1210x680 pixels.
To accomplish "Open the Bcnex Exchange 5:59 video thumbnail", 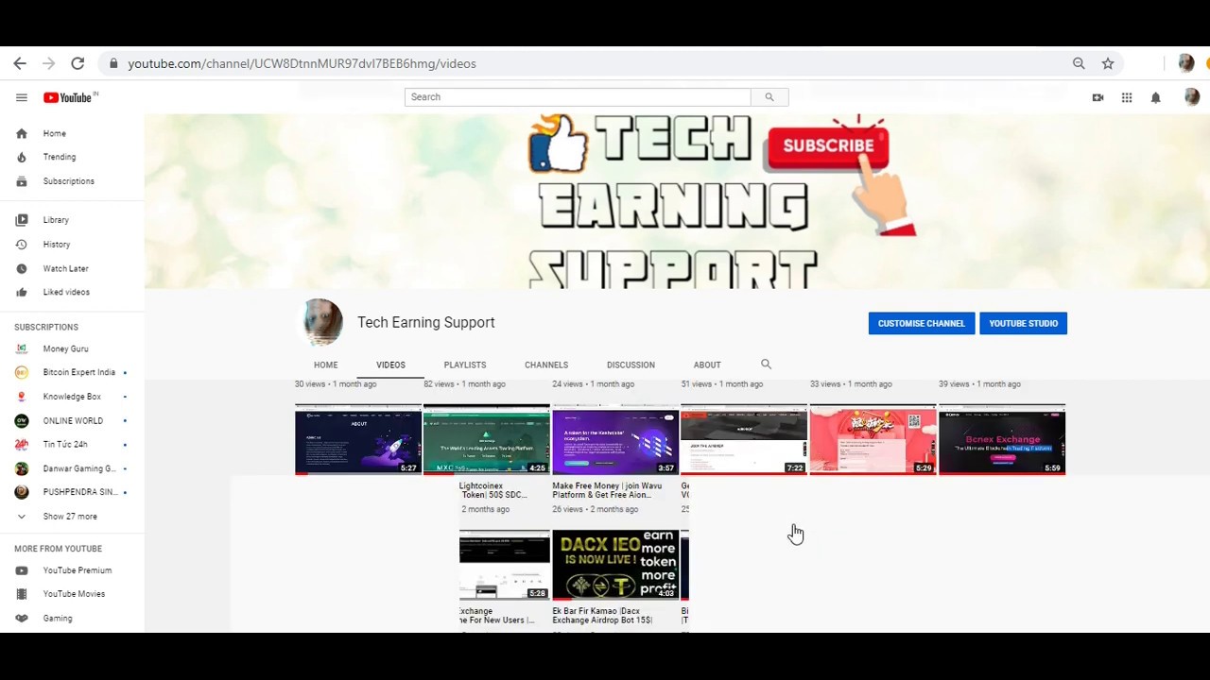I will tap(1002, 439).
